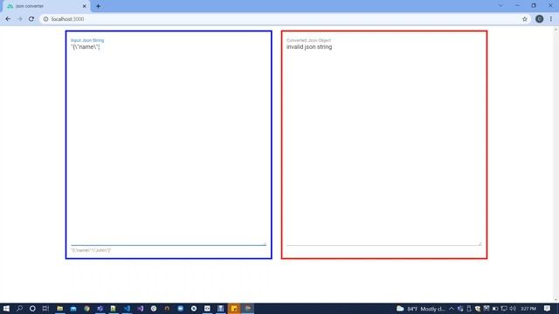The height and width of the screenshot is (314, 559).
Task: Select the json converter tab
Action: (x=46, y=6)
